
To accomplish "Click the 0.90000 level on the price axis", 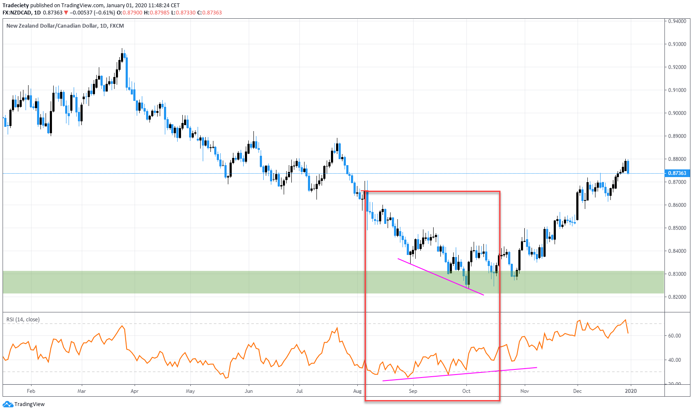I will tap(677, 113).
